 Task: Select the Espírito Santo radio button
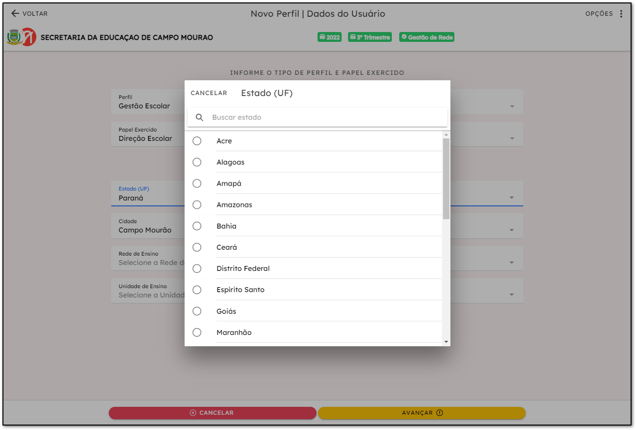(197, 290)
